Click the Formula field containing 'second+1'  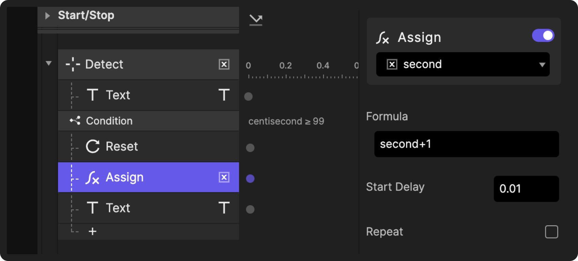[466, 144]
